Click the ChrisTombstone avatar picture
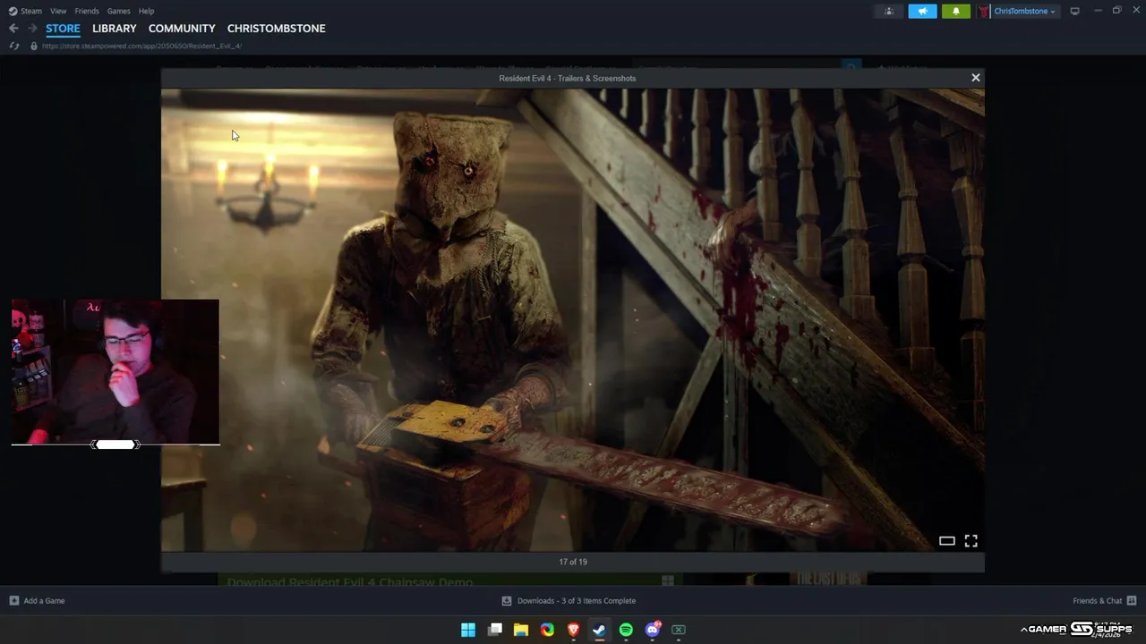This screenshot has height=644, width=1146. (x=983, y=11)
